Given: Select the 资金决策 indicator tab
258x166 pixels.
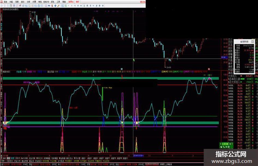Looking at the screenshot, I should click(x=32, y=158).
